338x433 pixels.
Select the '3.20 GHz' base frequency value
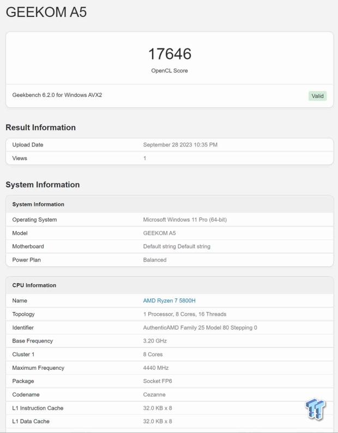pyautogui.click(x=155, y=341)
